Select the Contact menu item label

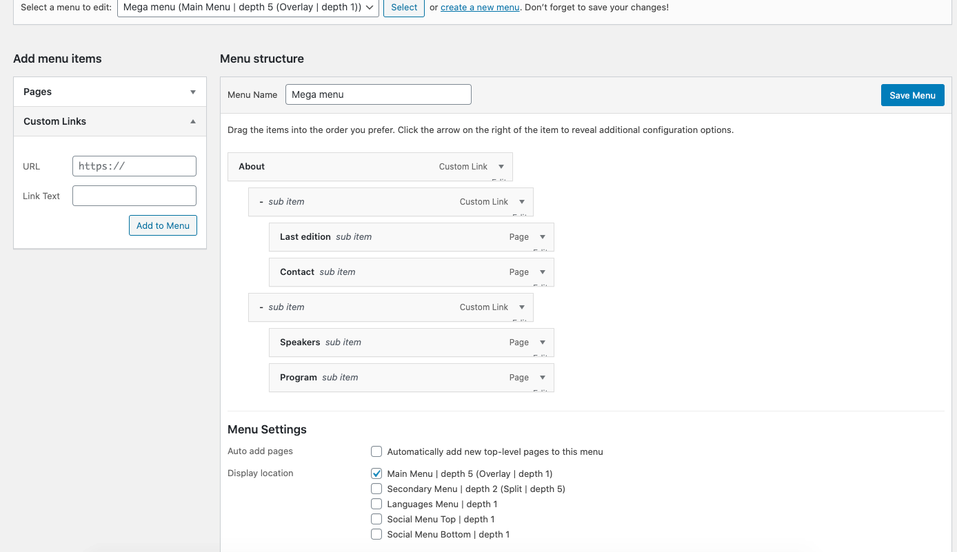coord(297,272)
